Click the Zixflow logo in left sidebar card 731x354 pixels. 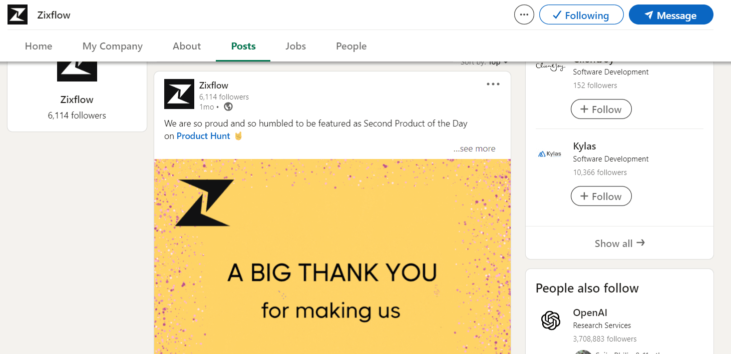point(77,71)
